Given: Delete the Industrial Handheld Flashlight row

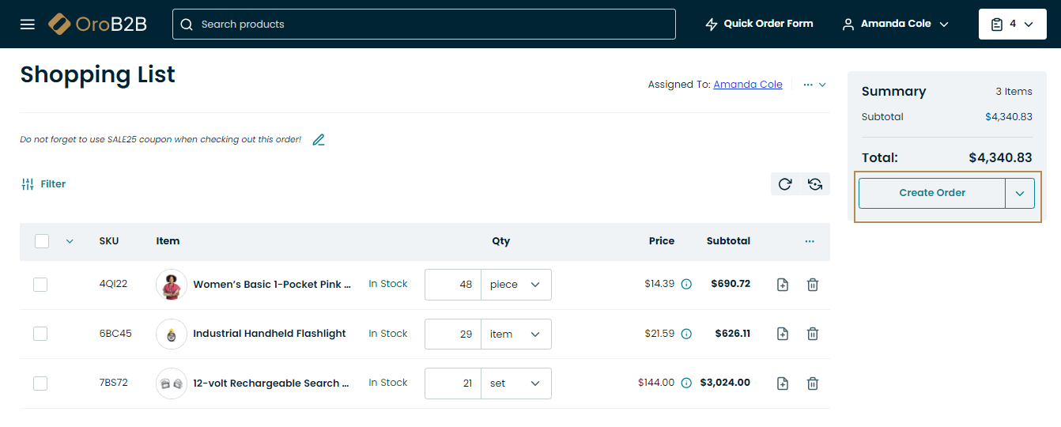Looking at the screenshot, I should click(812, 334).
